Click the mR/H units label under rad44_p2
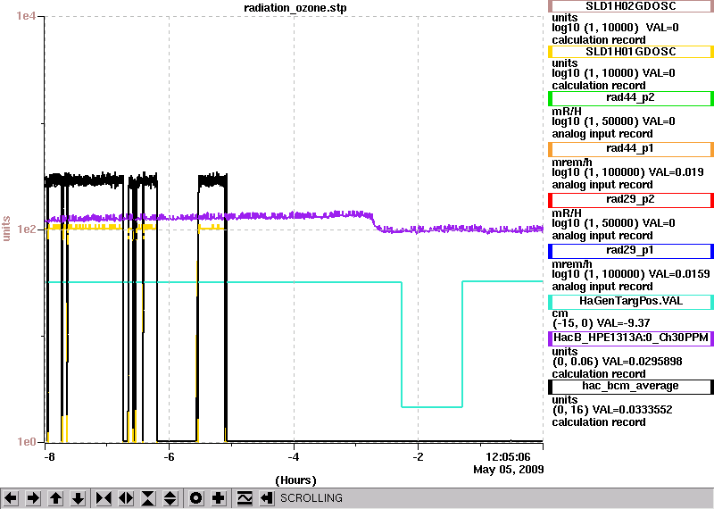Image resolution: width=714 pixels, height=509 pixels. click(x=567, y=112)
